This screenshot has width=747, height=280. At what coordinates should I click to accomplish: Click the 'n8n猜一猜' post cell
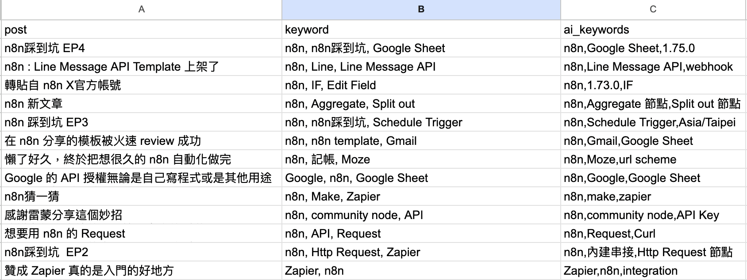coord(141,197)
